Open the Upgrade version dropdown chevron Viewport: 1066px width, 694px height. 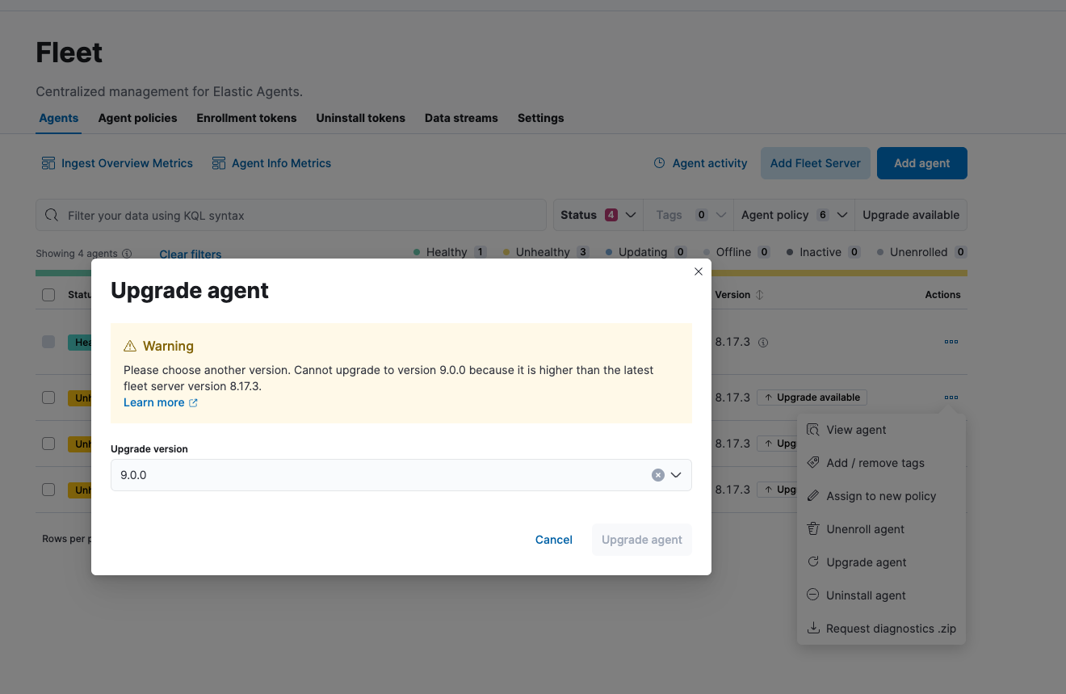[x=678, y=475]
